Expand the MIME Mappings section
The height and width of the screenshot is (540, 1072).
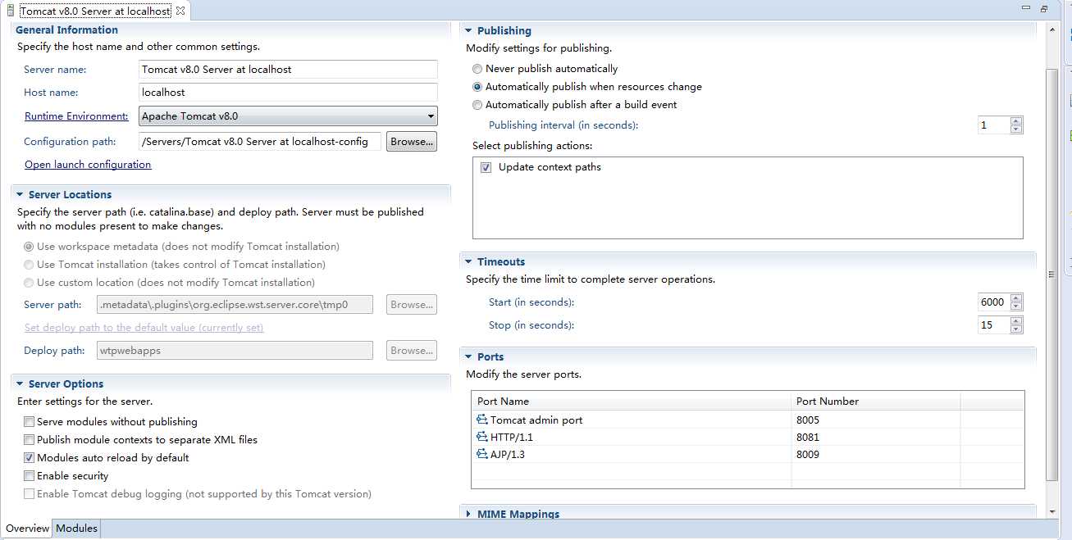click(469, 515)
